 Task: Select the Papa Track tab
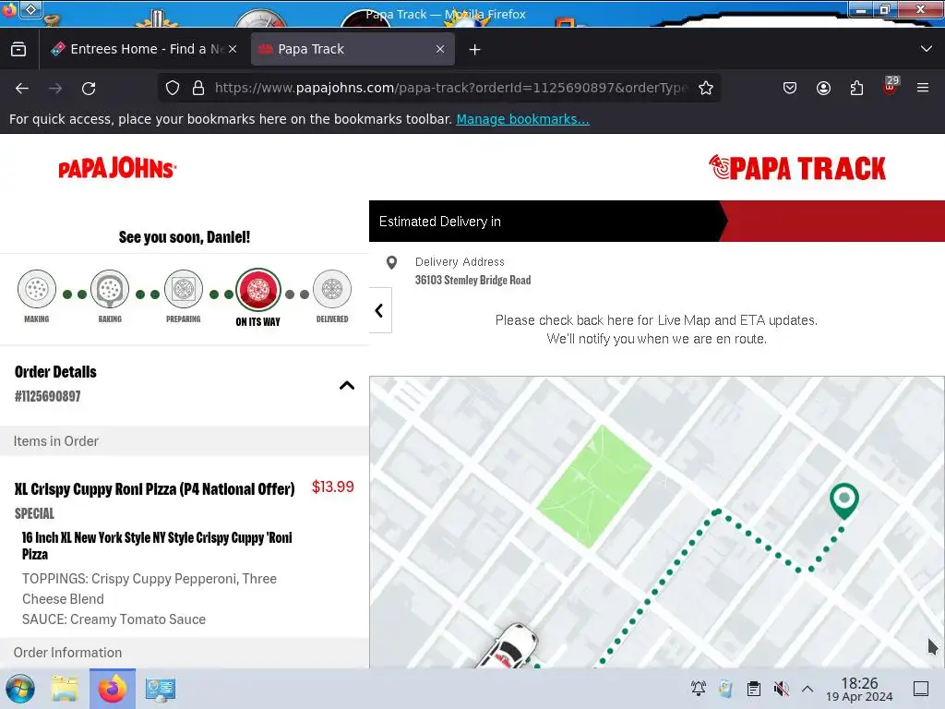click(x=353, y=50)
